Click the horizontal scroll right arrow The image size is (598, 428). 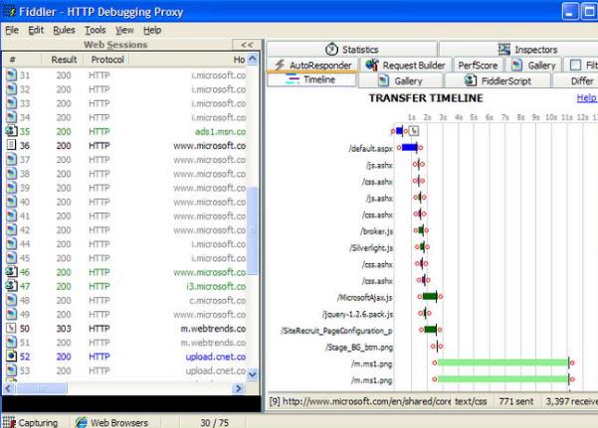[x=239, y=388]
